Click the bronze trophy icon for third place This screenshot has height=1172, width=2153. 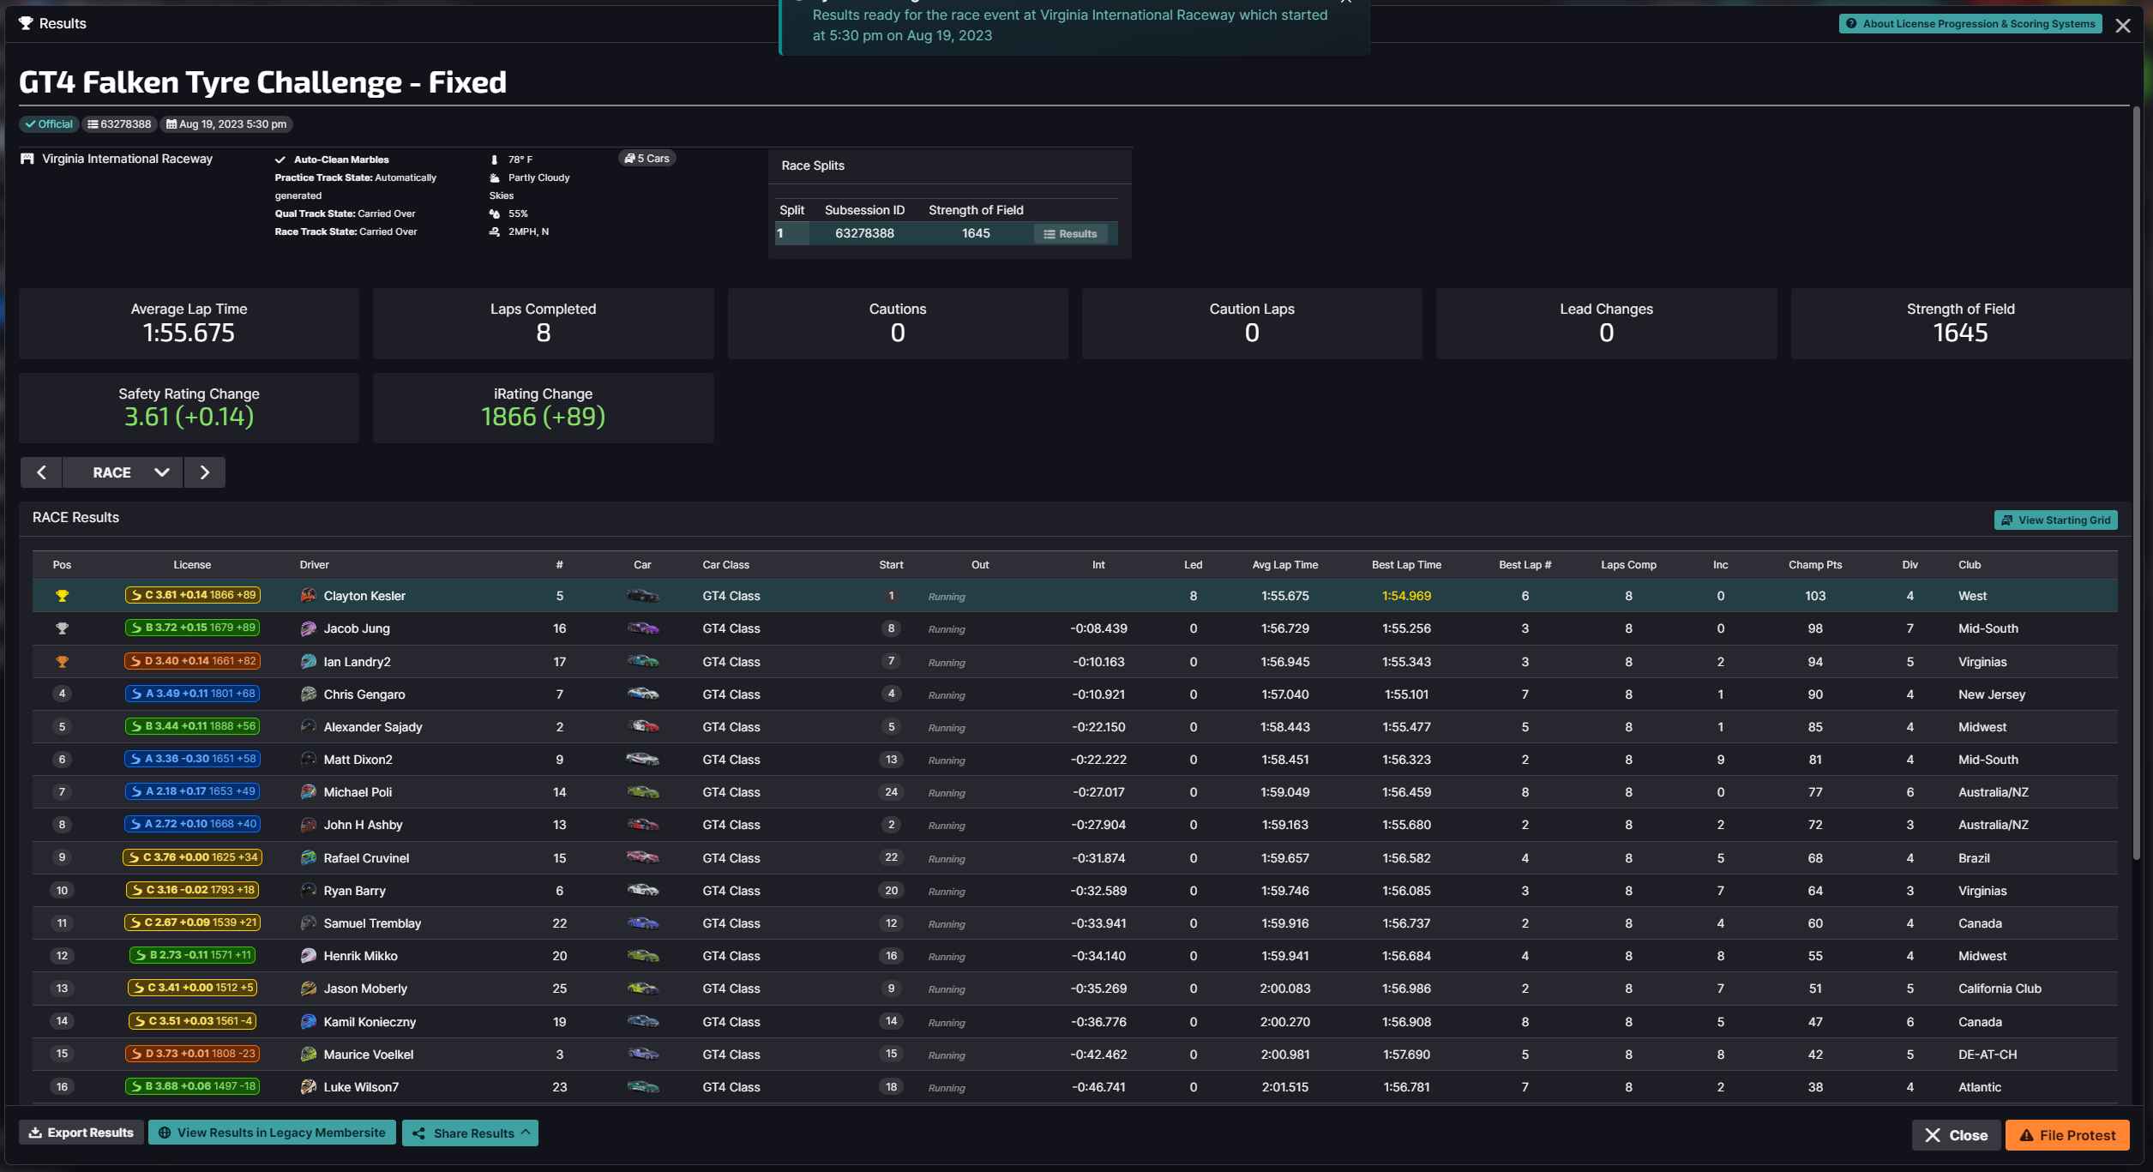(x=62, y=661)
